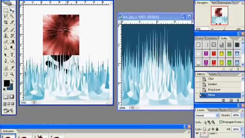The height and width of the screenshot is (138, 245).
Task: Open the Opacity slider arrow
Action: [x=242, y=115]
